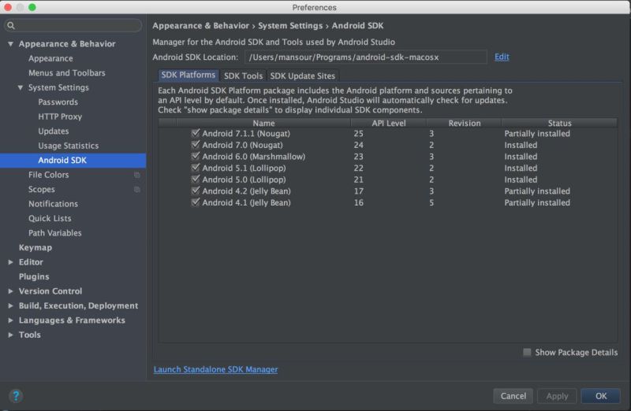Click the Edit SDK location link
631x411 pixels.
pos(502,57)
